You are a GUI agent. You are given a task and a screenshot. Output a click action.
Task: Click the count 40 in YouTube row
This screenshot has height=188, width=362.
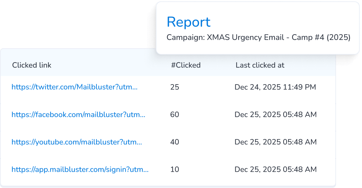click(175, 142)
